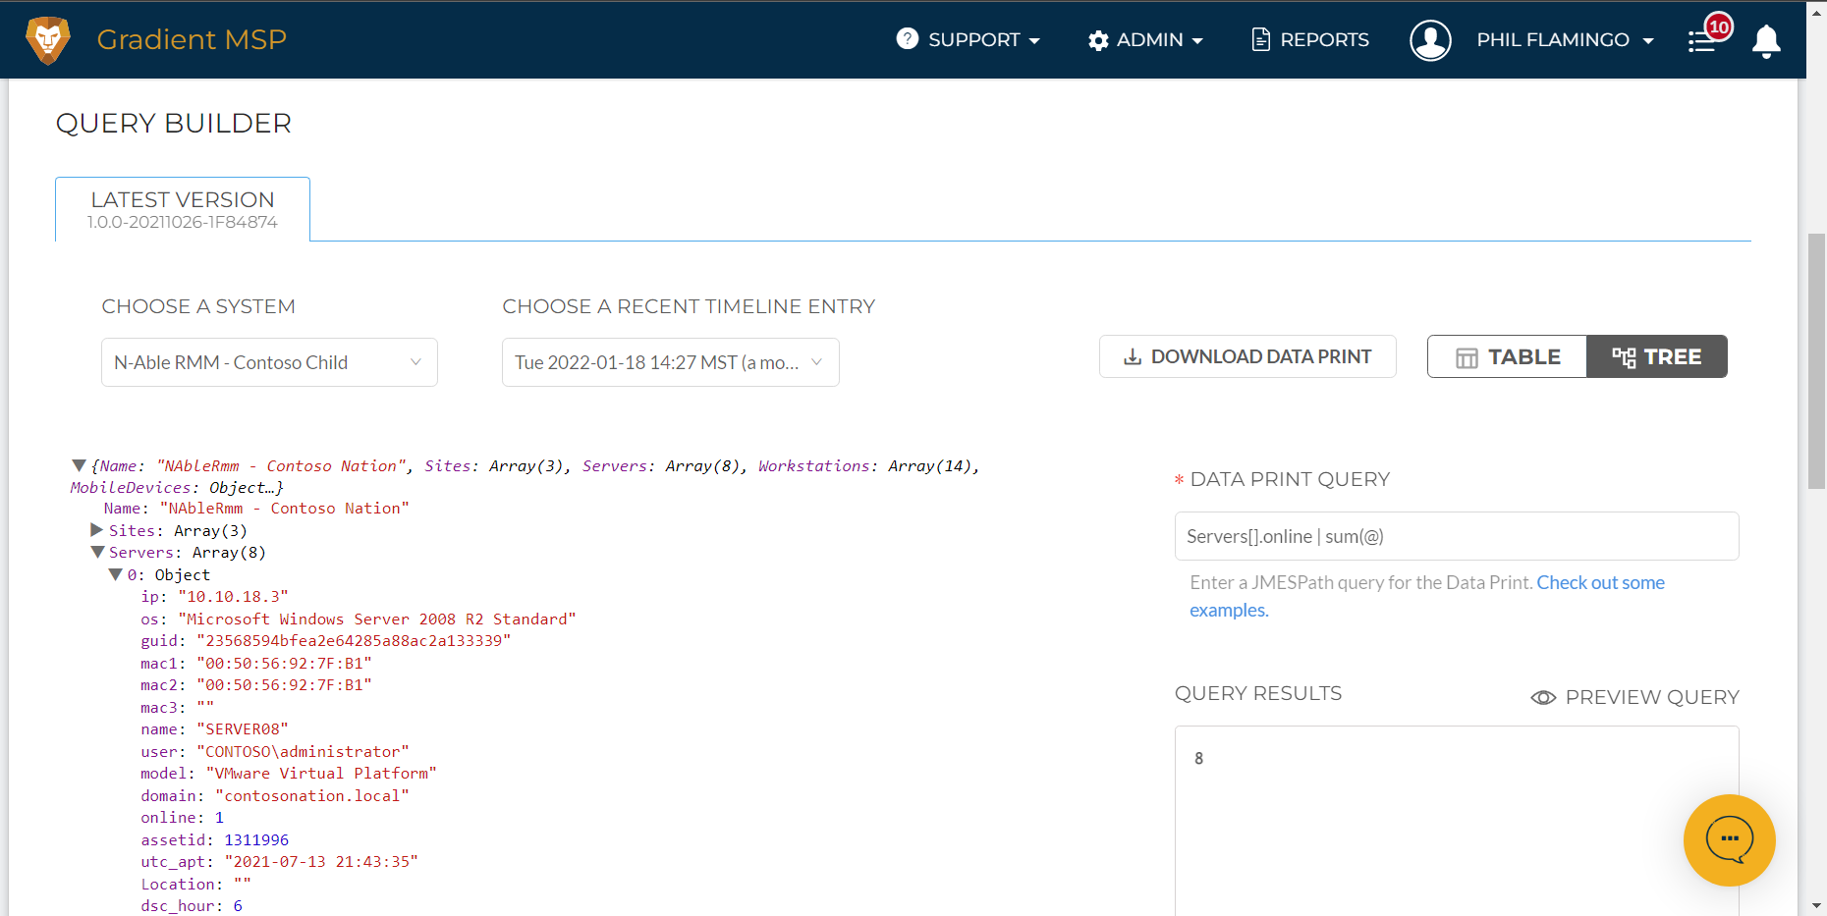Screen dimensions: 1827x916
Task: Click the guid value in the tree
Action: (354, 641)
